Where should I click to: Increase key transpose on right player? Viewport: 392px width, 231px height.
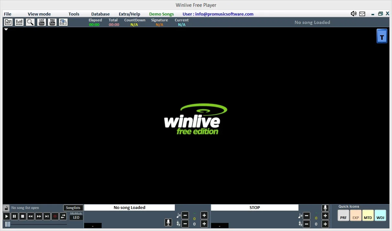(x=326, y=224)
